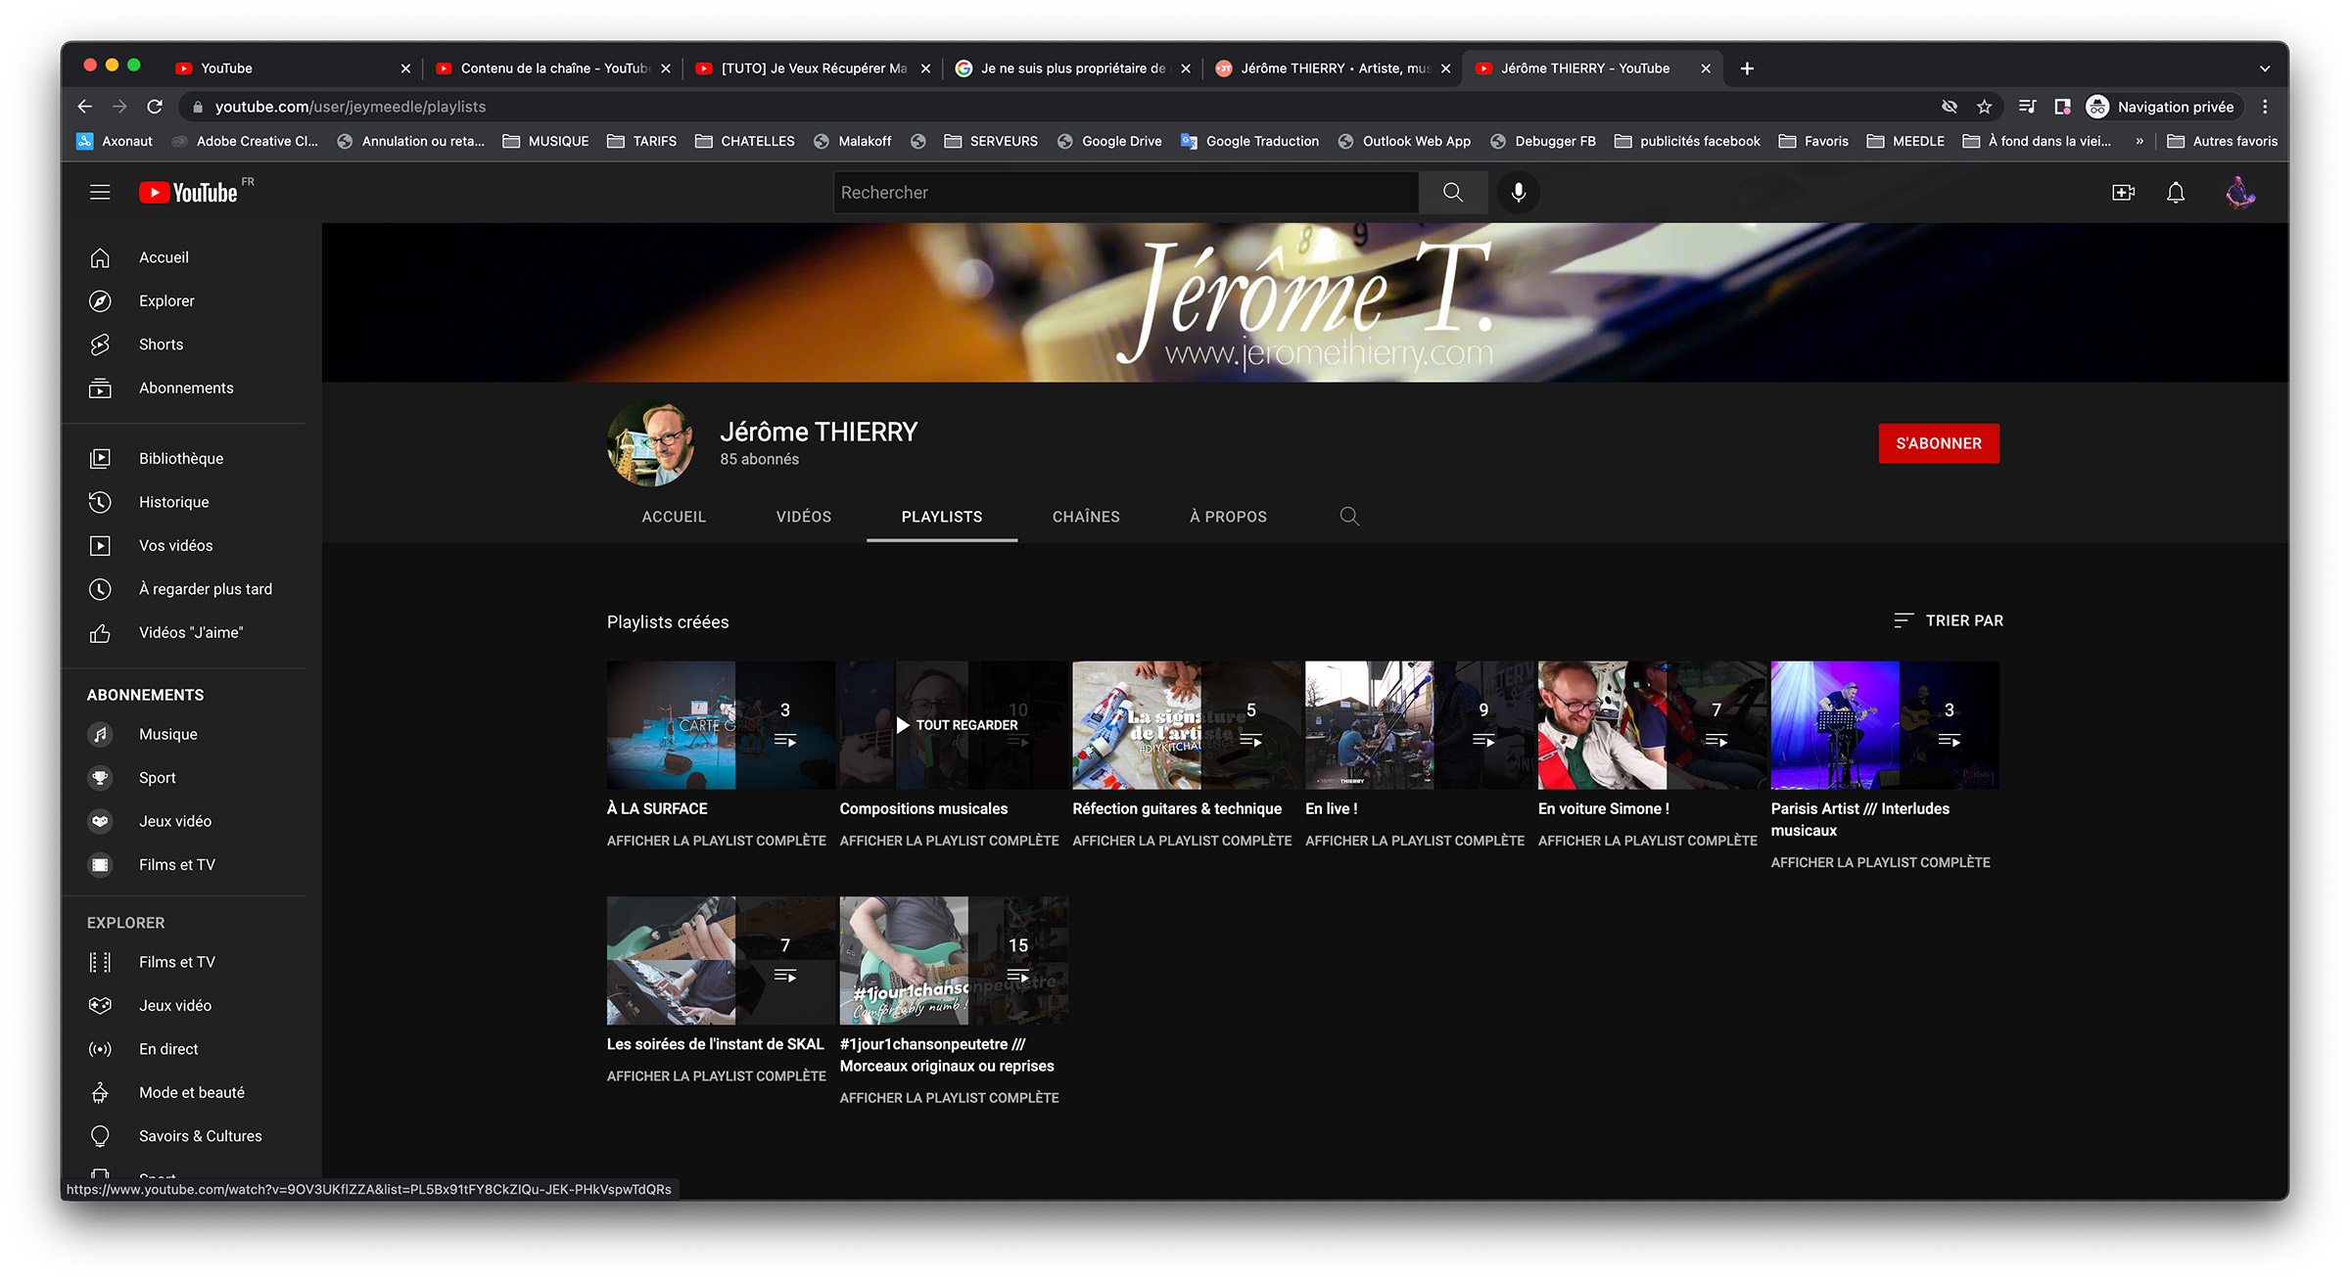
Task: Open the MUSIQUE bookmark folder
Action: pyautogui.click(x=546, y=141)
